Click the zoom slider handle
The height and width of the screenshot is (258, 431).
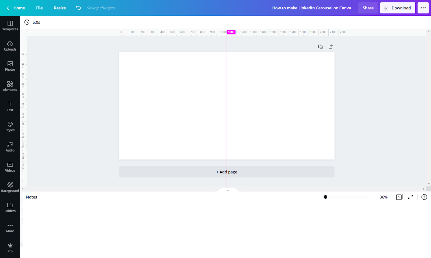[x=325, y=197]
